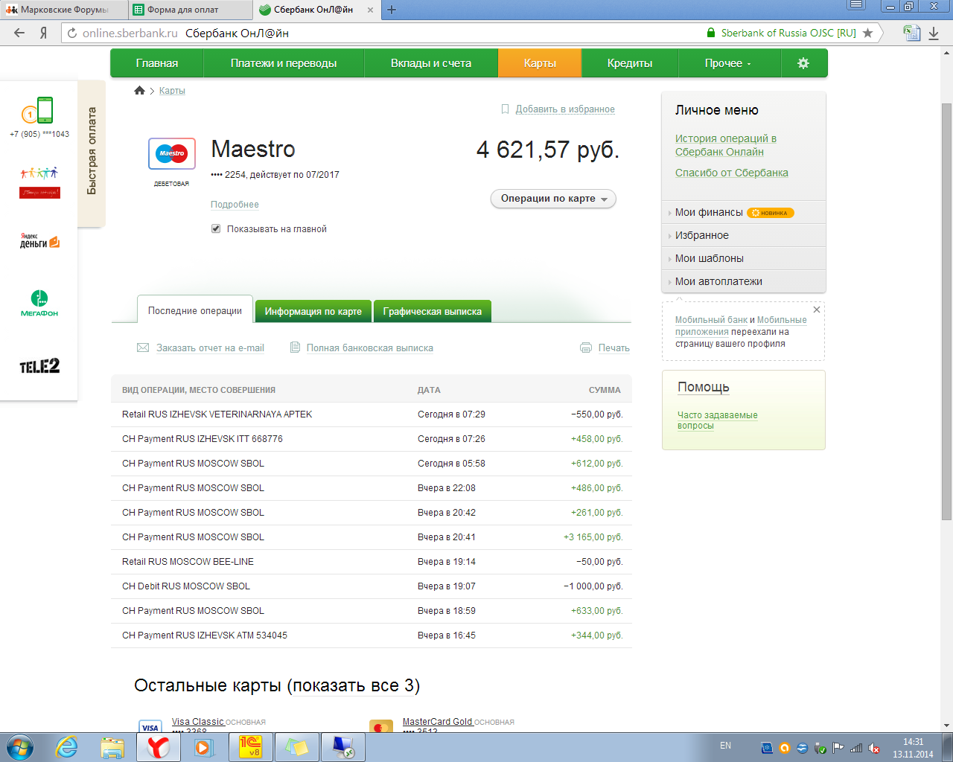
Task: Open the Главная menu item
Action: click(157, 63)
